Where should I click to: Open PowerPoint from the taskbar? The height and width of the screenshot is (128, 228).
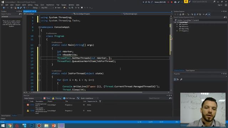click(x=54, y=126)
